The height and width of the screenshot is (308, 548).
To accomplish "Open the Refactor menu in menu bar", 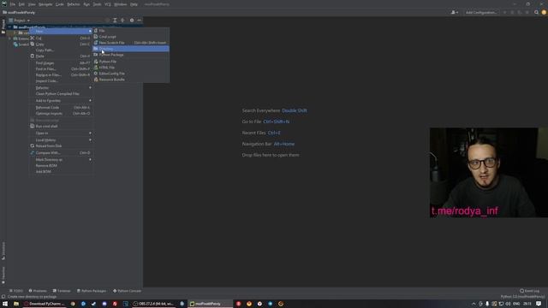I will pyautogui.click(x=74, y=4).
